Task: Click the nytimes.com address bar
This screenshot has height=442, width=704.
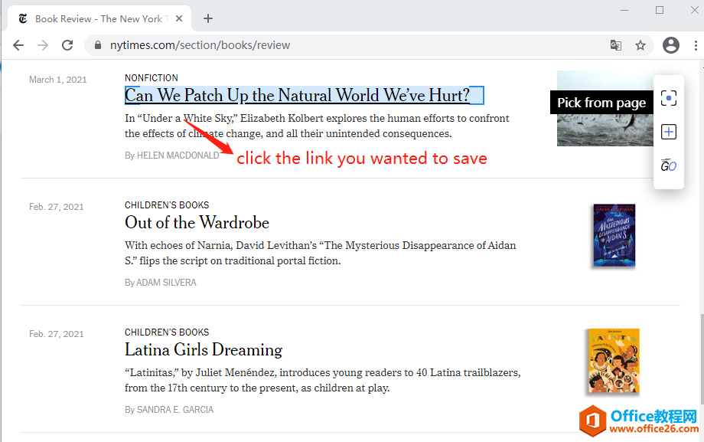Action: (x=344, y=45)
